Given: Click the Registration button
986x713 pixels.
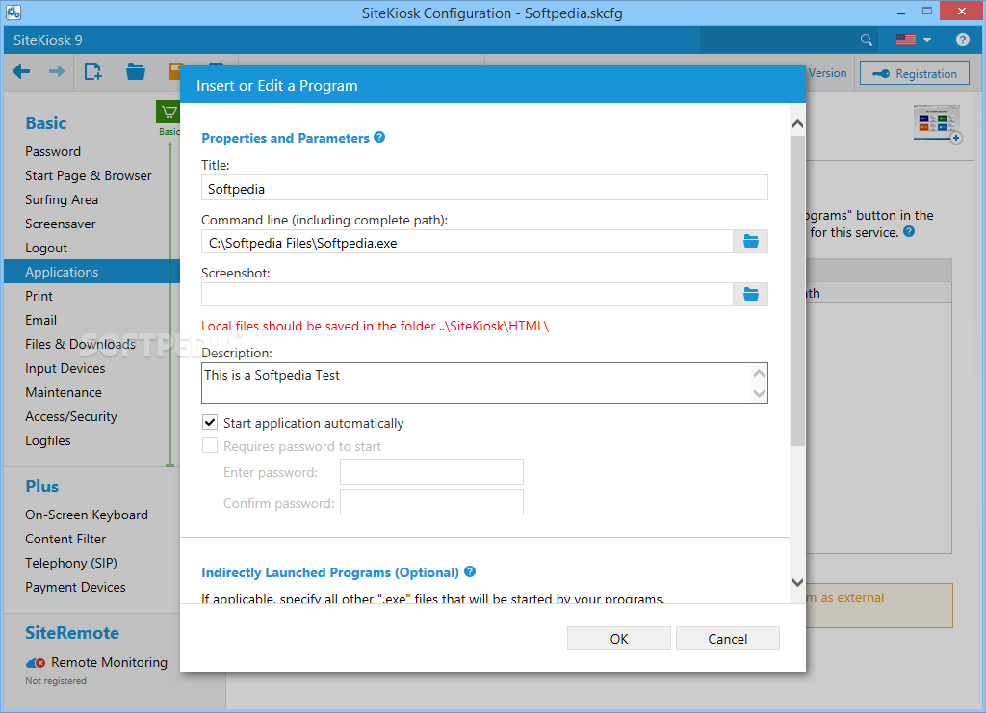Looking at the screenshot, I should 915,73.
